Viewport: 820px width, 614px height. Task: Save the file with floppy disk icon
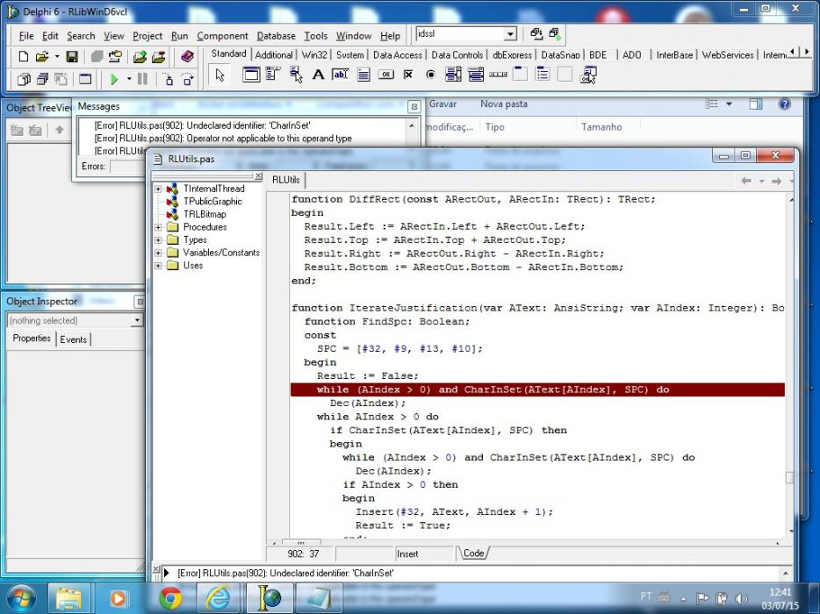(72, 56)
